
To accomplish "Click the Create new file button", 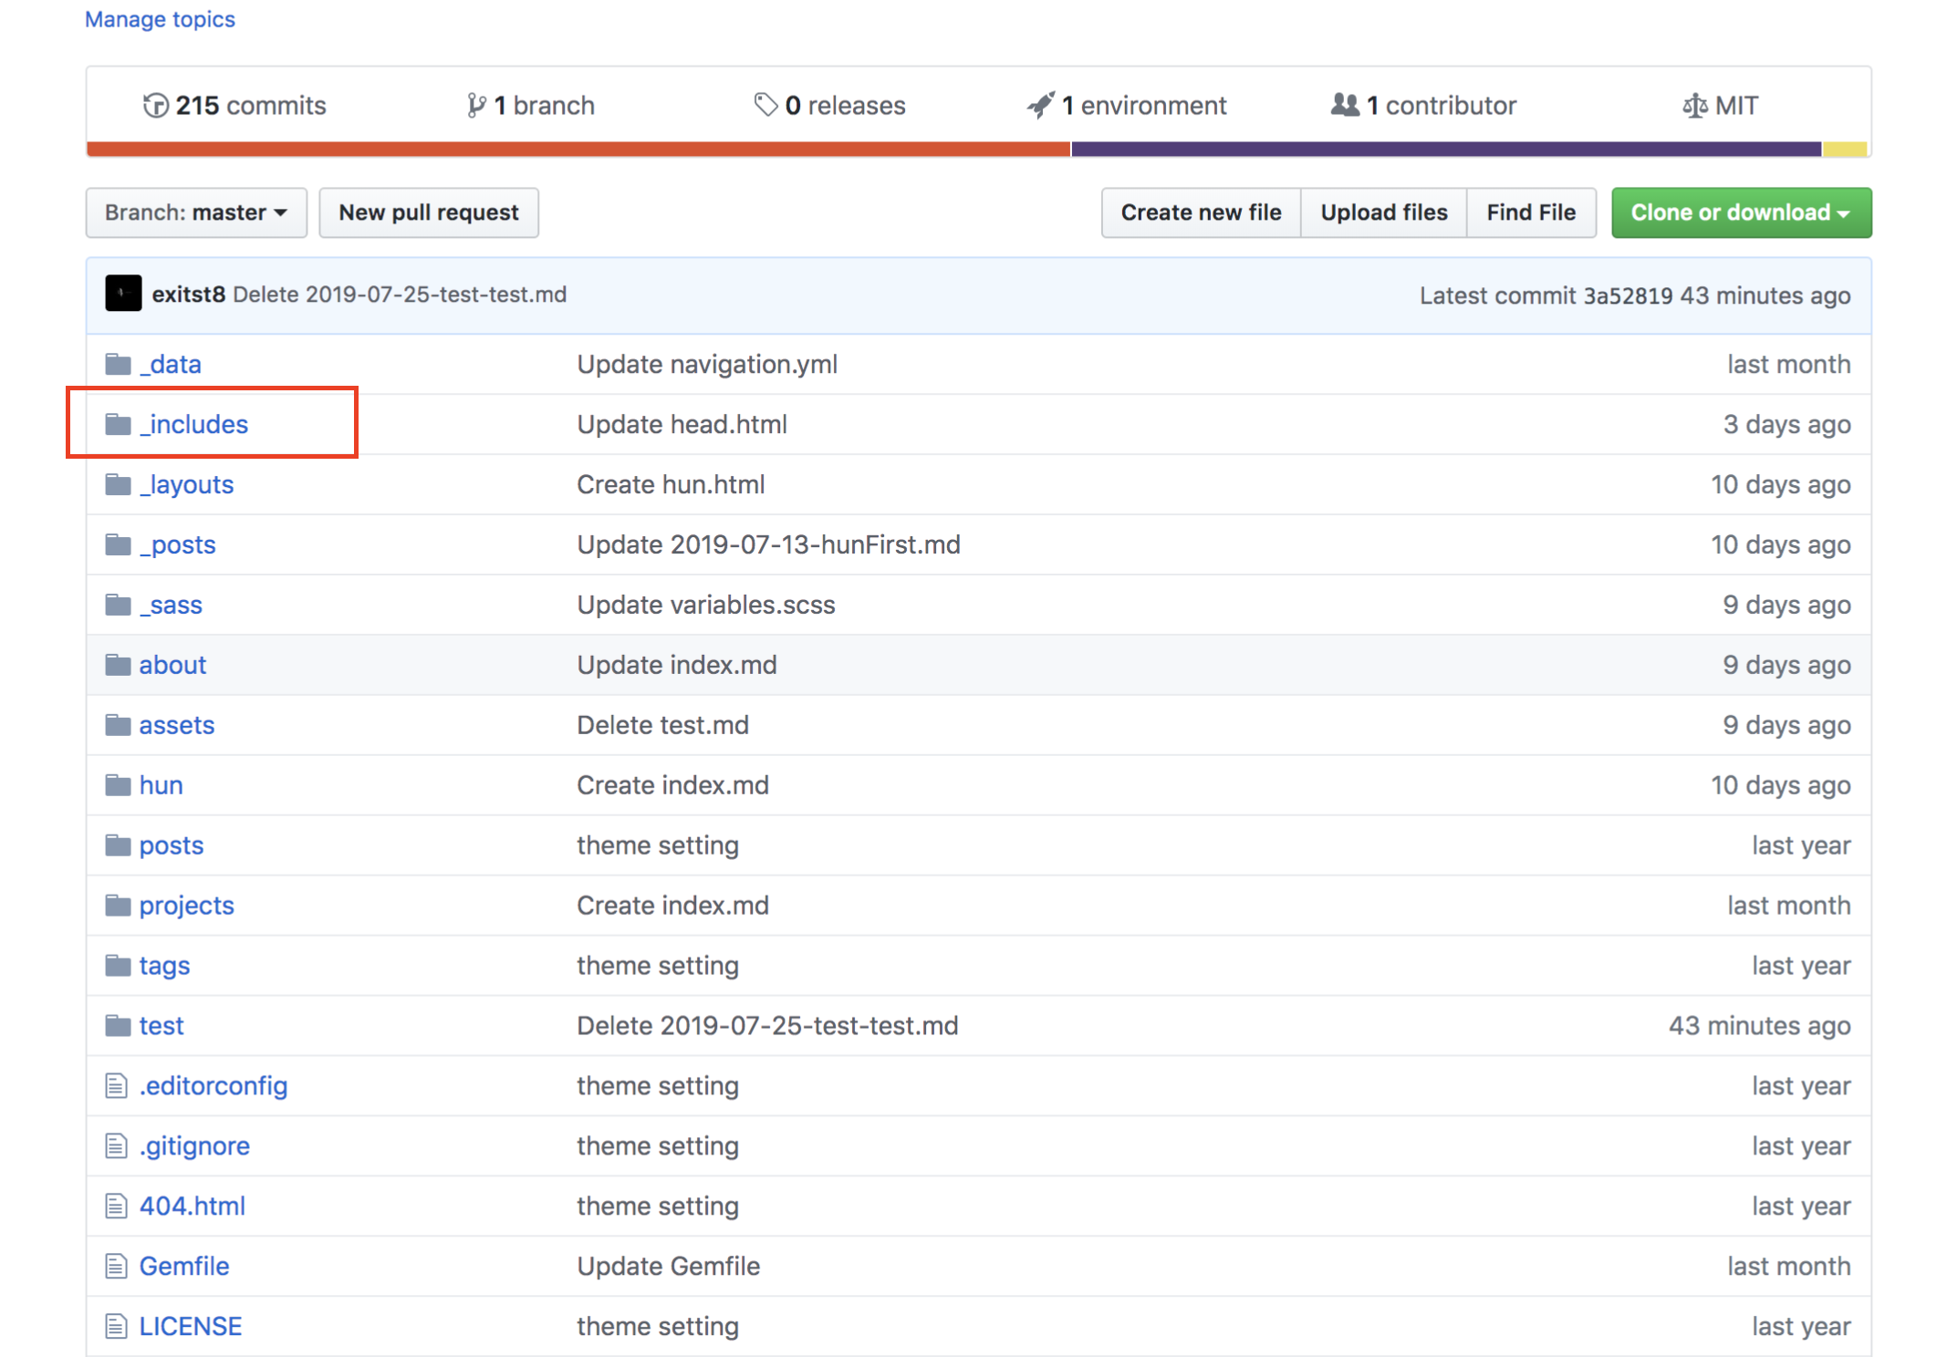I will [x=1201, y=212].
